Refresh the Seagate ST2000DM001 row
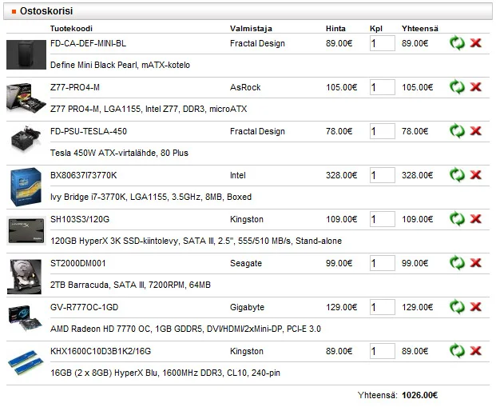This screenshot has height=407, width=496. pos(457,263)
